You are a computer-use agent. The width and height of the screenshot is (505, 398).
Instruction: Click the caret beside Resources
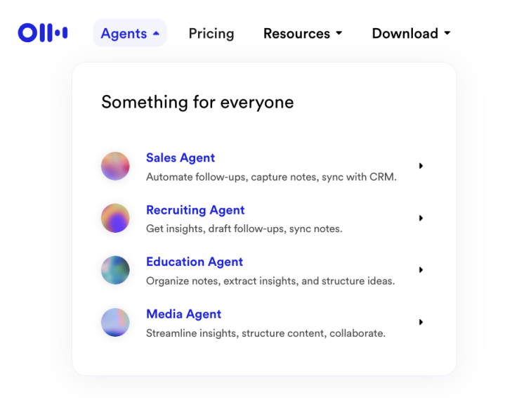(x=339, y=33)
